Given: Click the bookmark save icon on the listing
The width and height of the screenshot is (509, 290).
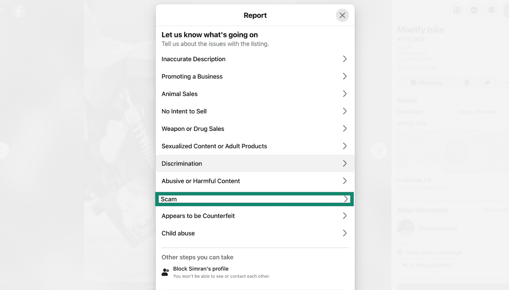Looking at the screenshot, I should click(x=467, y=83).
